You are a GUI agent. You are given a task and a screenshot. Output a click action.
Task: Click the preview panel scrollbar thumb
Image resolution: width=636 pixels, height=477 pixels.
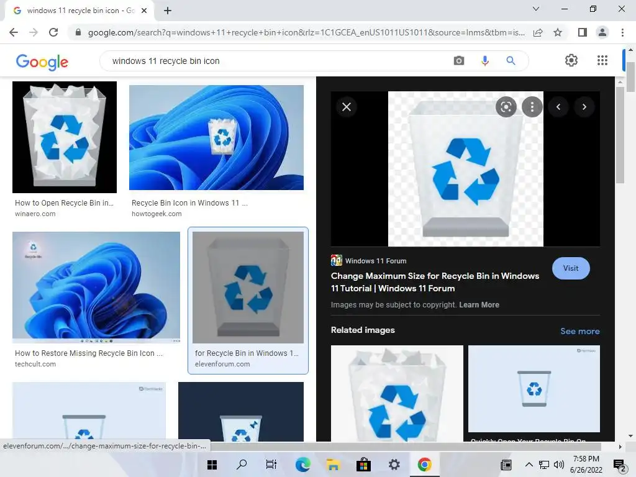point(620,135)
